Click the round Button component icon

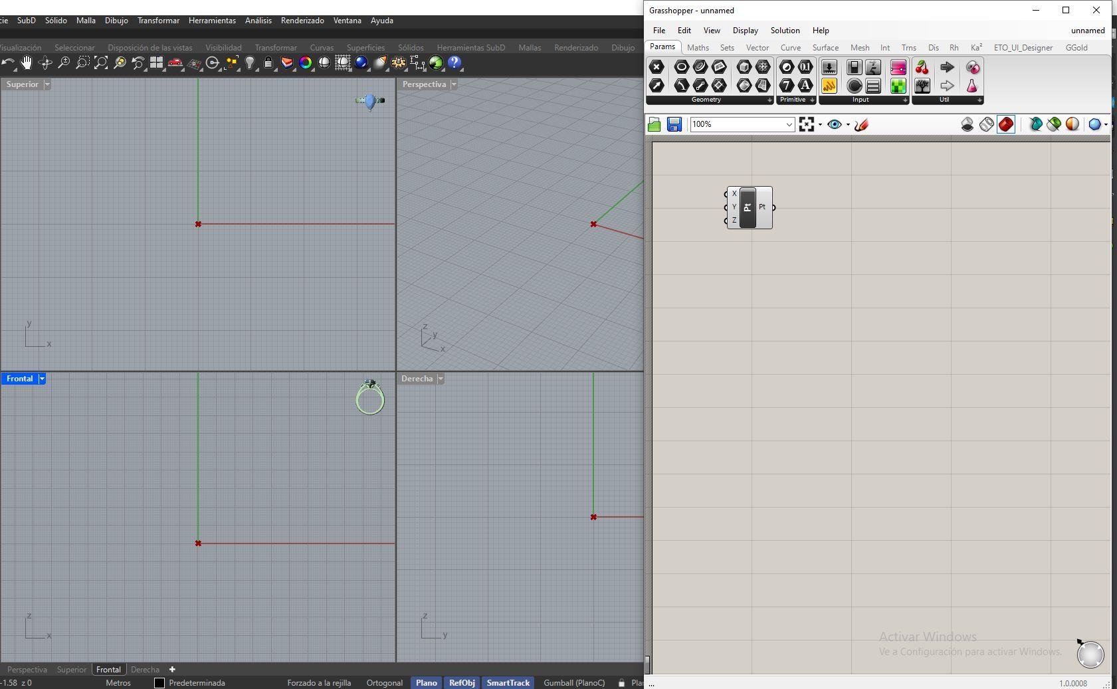tap(855, 85)
